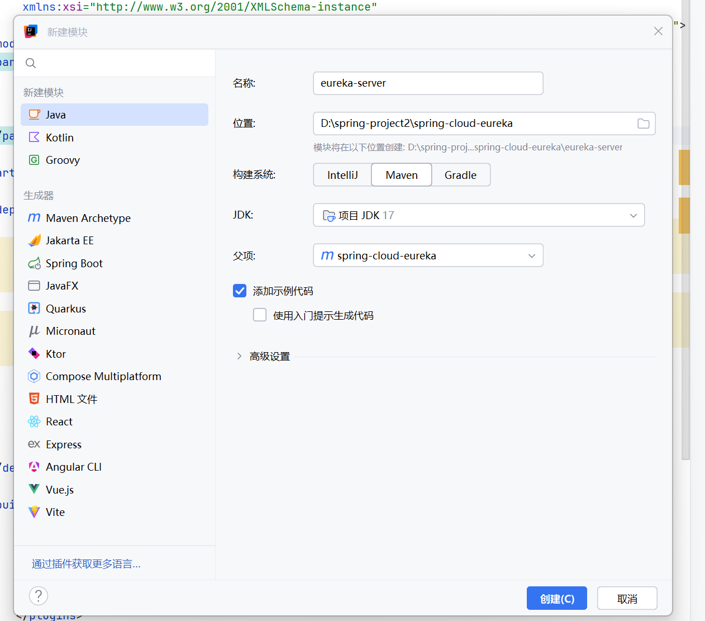Choose the HTML 文件 icon
The image size is (705, 621).
pyautogui.click(x=34, y=399)
